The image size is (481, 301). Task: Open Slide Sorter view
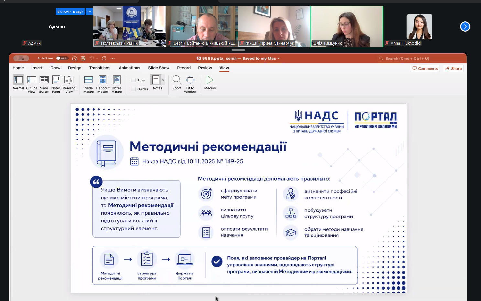(44, 84)
